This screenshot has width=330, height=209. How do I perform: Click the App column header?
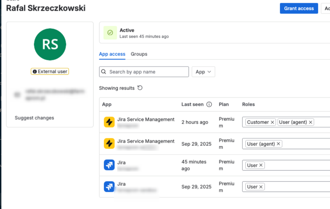[x=107, y=104]
